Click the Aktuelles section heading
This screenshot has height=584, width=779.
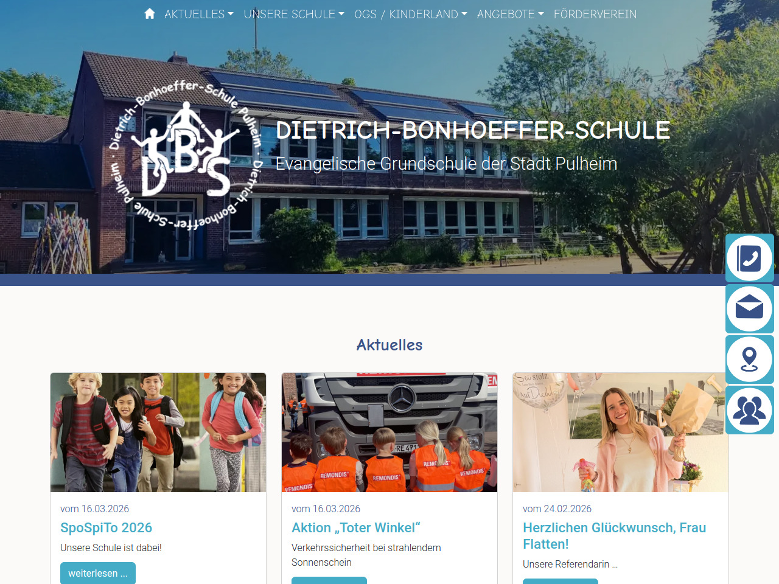(389, 345)
